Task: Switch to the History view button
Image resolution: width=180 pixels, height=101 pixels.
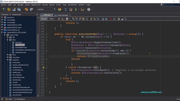Action: click(x=51, y=19)
